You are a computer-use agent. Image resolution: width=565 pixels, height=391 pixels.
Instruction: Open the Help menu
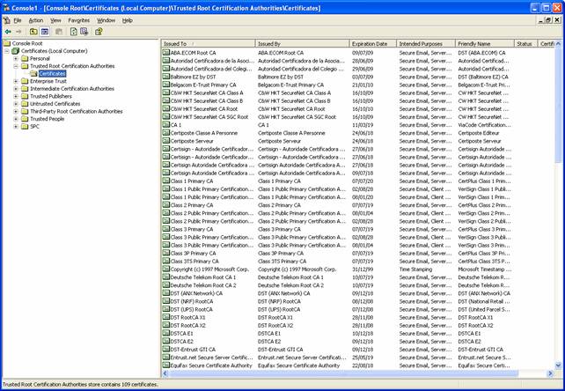tap(128, 20)
